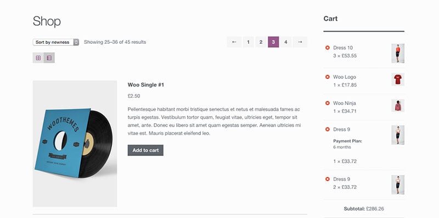
Task: Go to page 1 of results
Action: click(249, 42)
